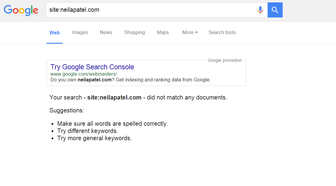The image size is (336, 186).
Task: Go to the Shopping tab
Action: (134, 33)
